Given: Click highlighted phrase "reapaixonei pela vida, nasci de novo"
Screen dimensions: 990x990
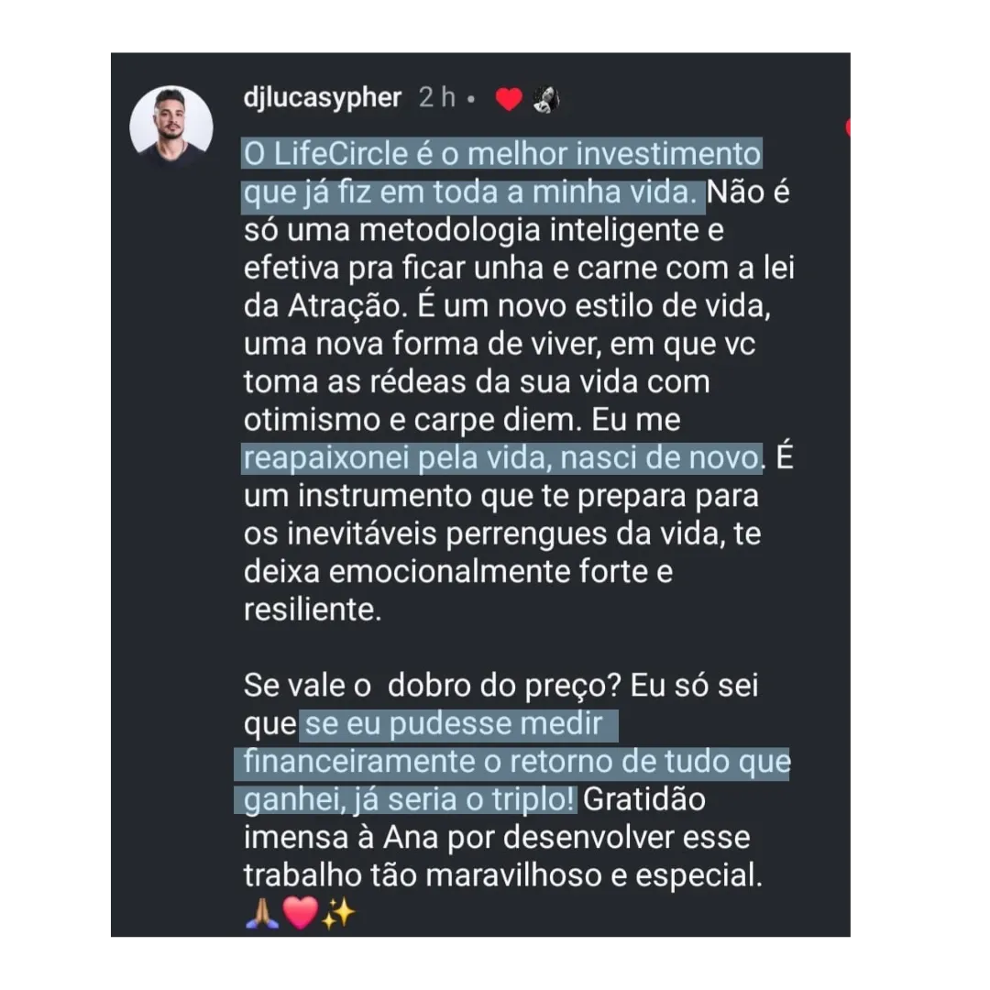Looking at the screenshot, I should 501,457.
